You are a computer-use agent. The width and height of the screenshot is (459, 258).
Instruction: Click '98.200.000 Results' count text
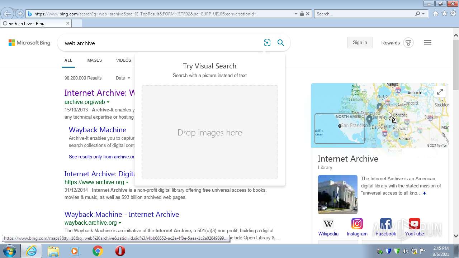(x=83, y=78)
